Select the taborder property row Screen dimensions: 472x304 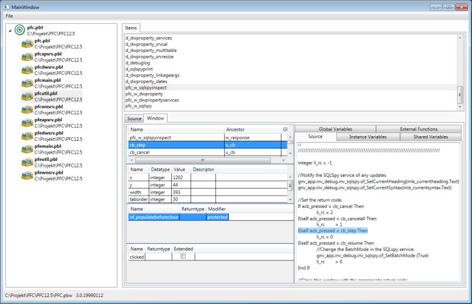tap(208, 199)
